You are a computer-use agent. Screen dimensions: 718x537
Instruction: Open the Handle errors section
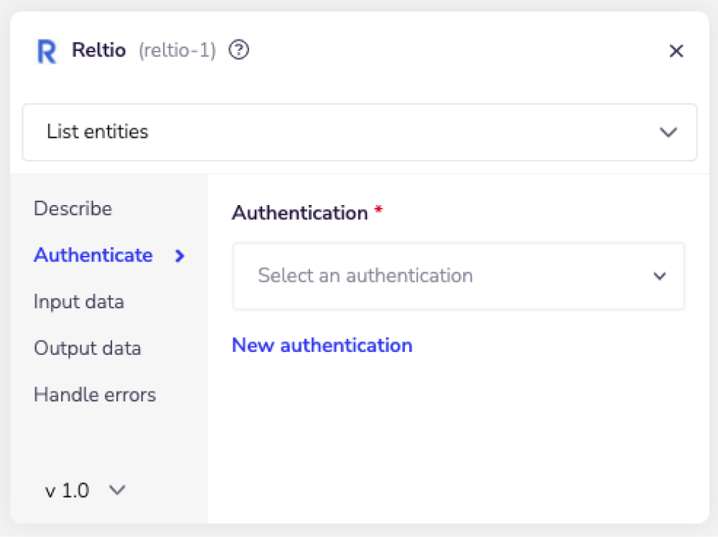pos(95,395)
